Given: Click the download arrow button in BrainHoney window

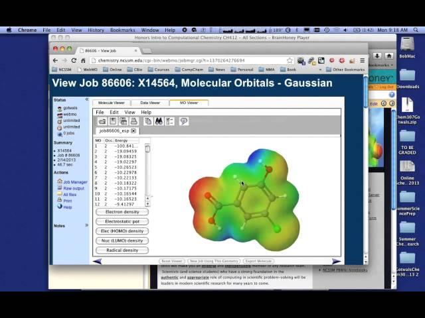Looking at the screenshot, I should tap(377, 56).
